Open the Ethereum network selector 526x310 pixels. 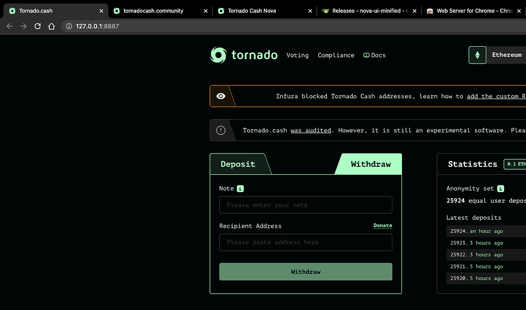(x=506, y=55)
